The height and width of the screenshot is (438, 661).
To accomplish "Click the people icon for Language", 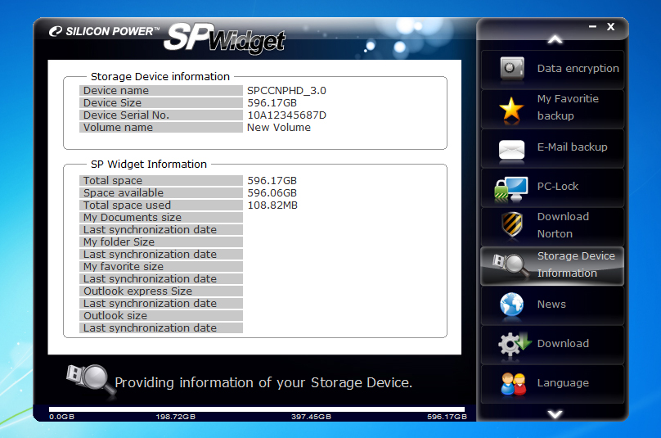I will [512, 383].
